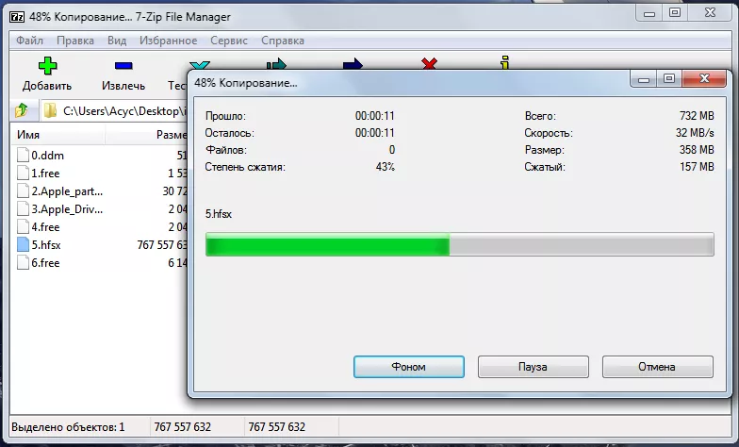Sort the list by the Имя column header
Viewport: 739px width, 447px height.
(x=75, y=135)
